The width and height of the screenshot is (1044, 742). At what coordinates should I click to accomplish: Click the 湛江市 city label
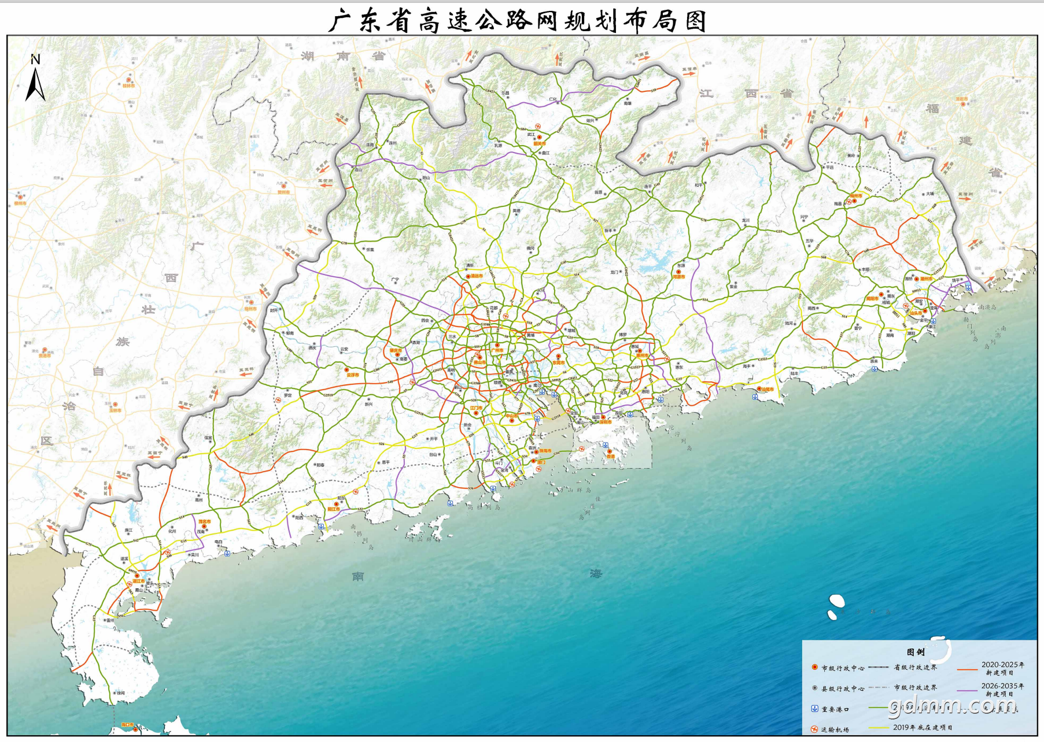(139, 581)
